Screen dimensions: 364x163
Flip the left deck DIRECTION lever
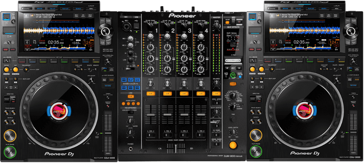(6, 99)
